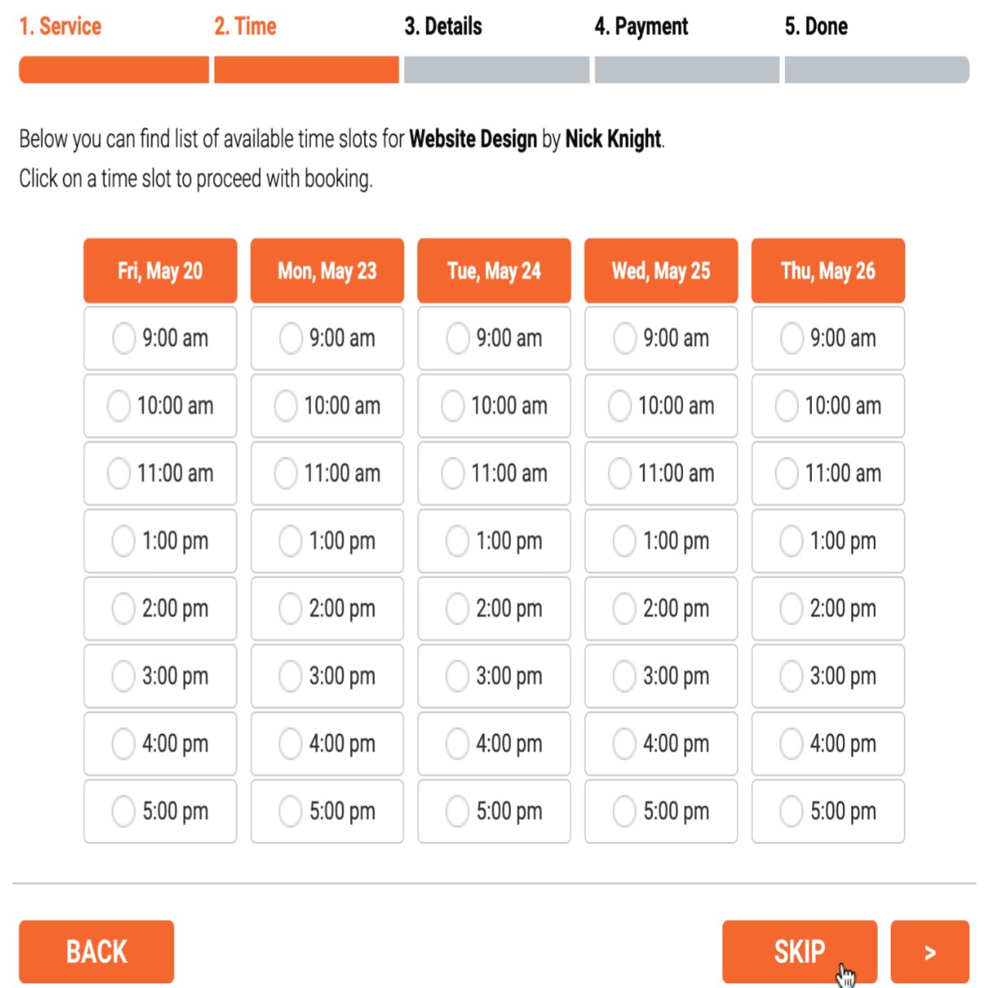Screen dimensions: 988x988
Task: Open the 1. Service step
Action: click(60, 26)
